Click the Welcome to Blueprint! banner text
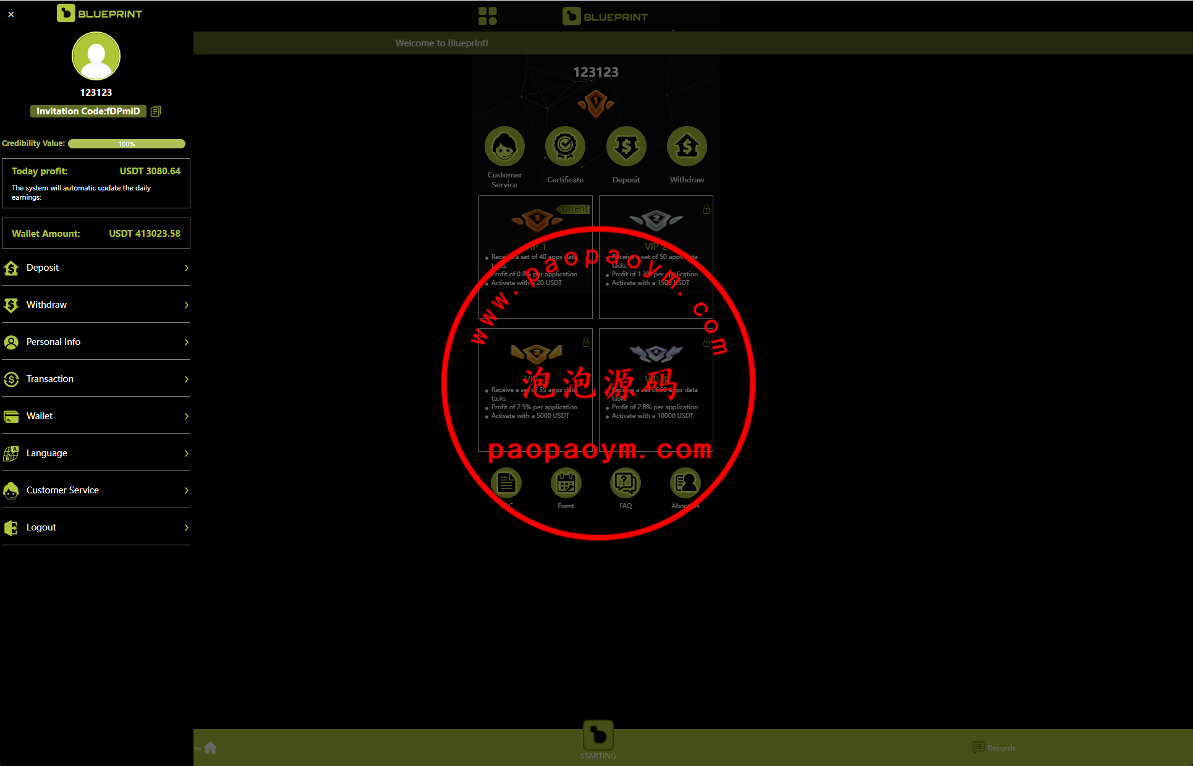 point(441,43)
